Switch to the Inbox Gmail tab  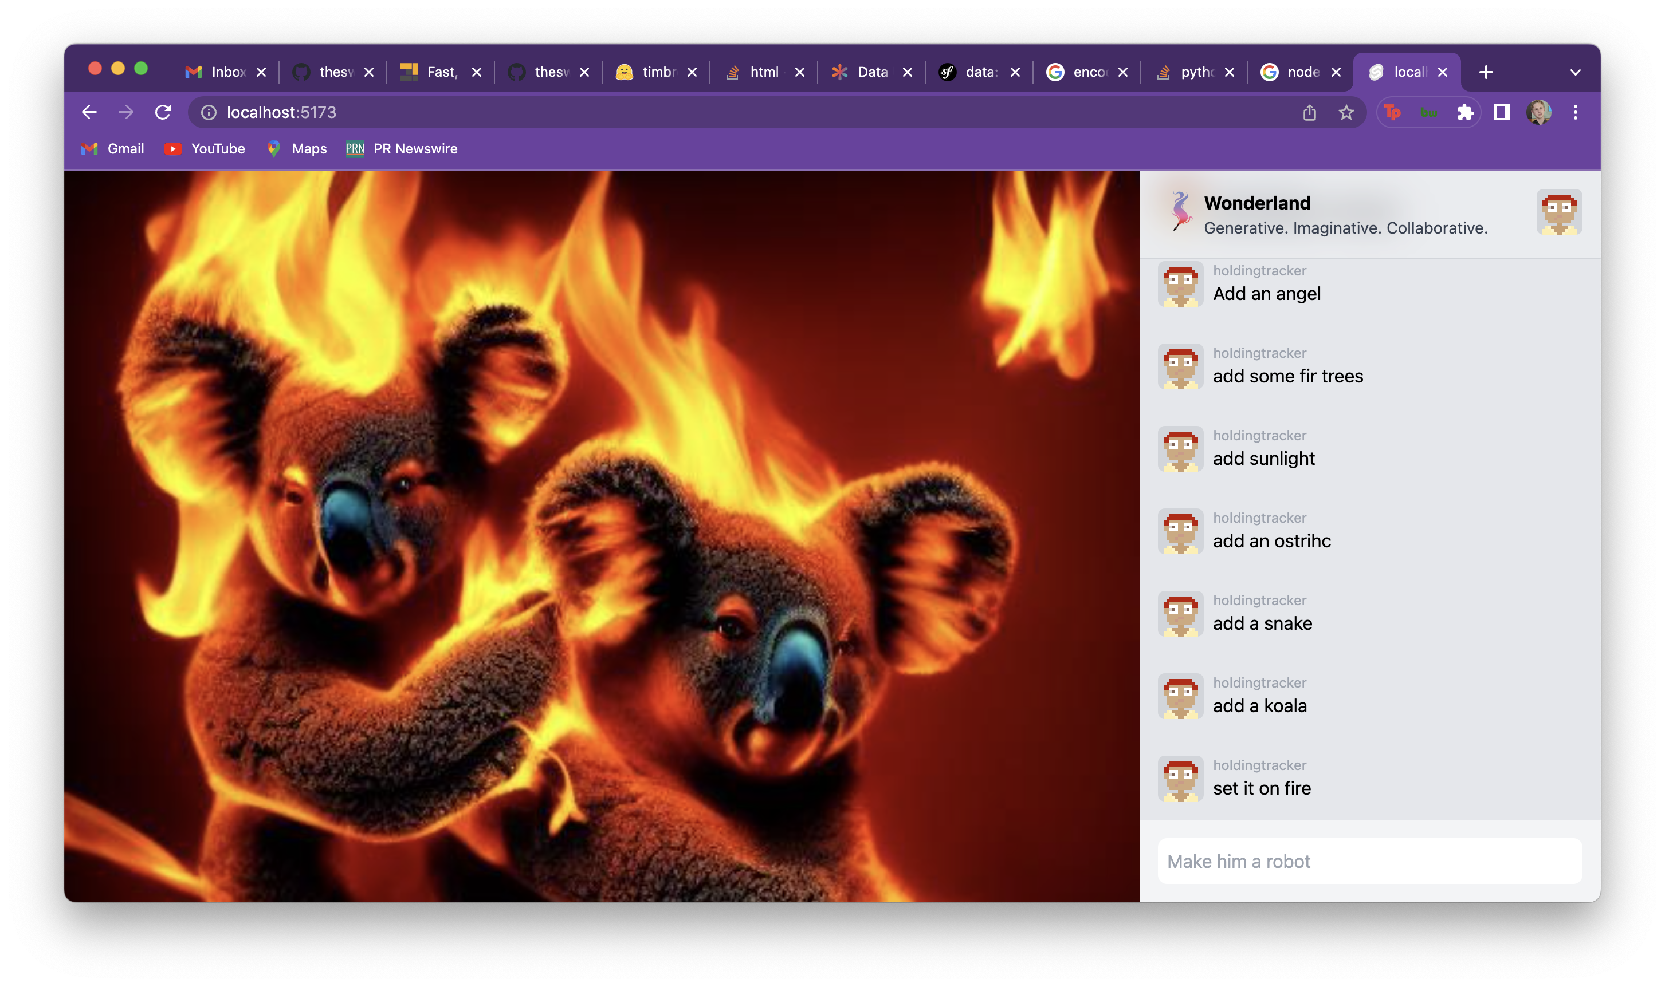219,72
